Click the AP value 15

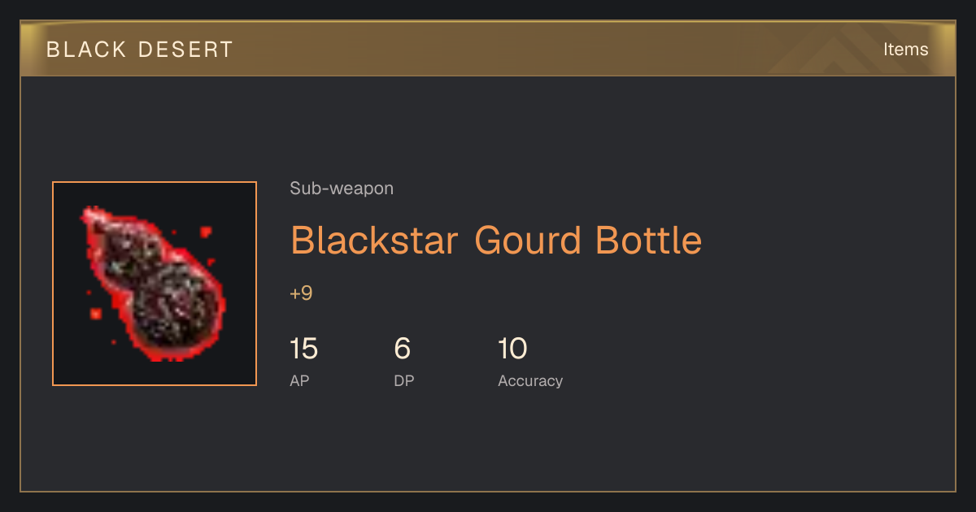[x=303, y=349]
